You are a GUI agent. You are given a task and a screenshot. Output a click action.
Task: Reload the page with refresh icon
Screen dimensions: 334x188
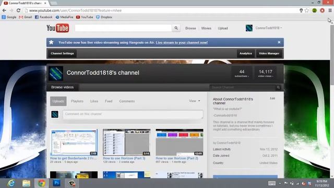coord(19,10)
